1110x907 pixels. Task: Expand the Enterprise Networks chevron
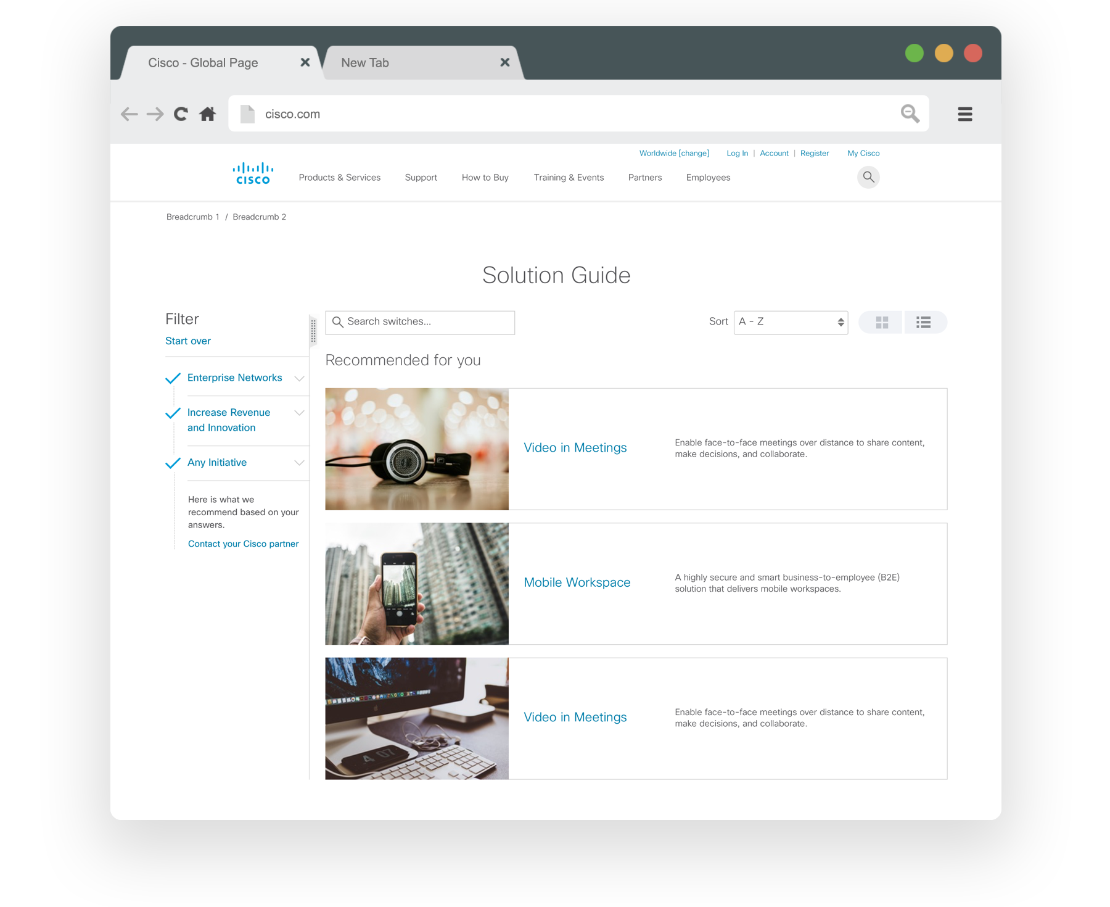tap(299, 378)
